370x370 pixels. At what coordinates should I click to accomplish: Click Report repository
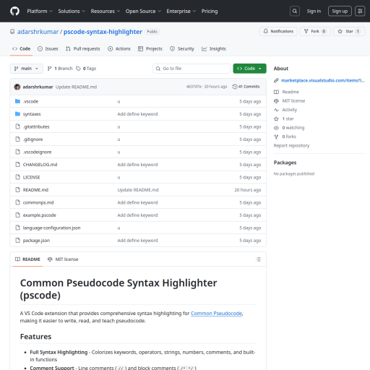click(x=291, y=145)
